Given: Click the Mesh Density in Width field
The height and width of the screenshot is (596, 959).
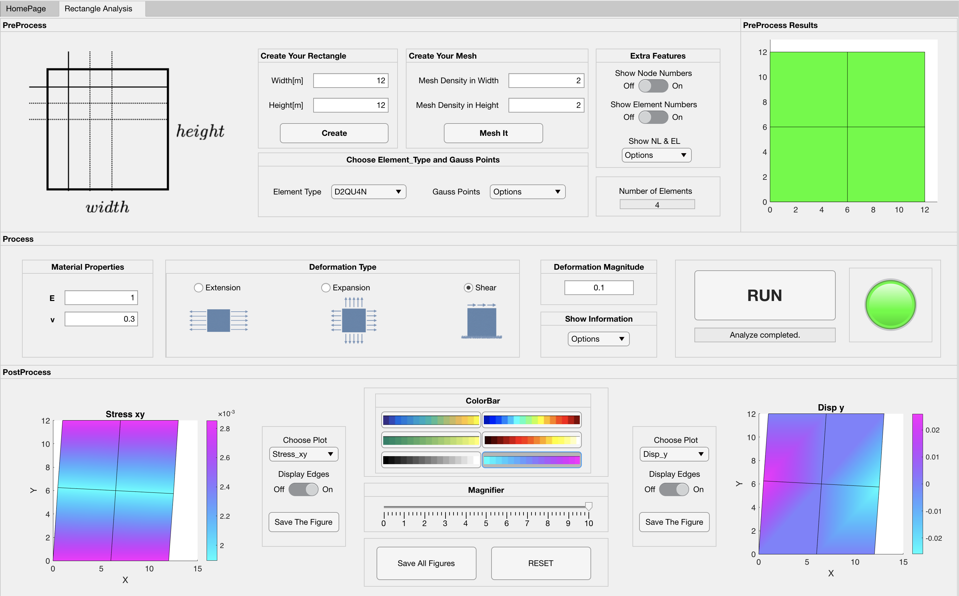Looking at the screenshot, I should (546, 81).
